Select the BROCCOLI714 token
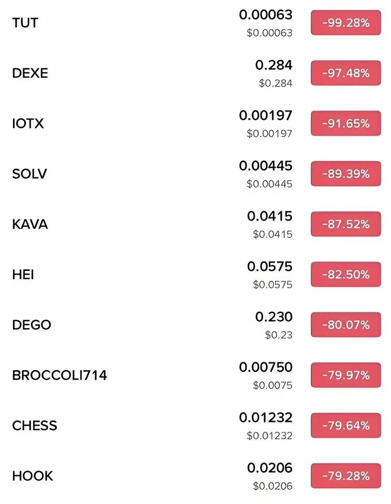 coord(195,375)
